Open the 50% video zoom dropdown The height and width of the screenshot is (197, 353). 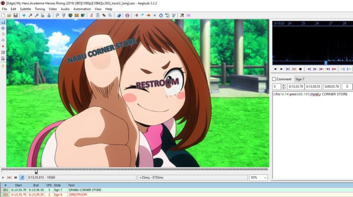click(x=258, y=178)
